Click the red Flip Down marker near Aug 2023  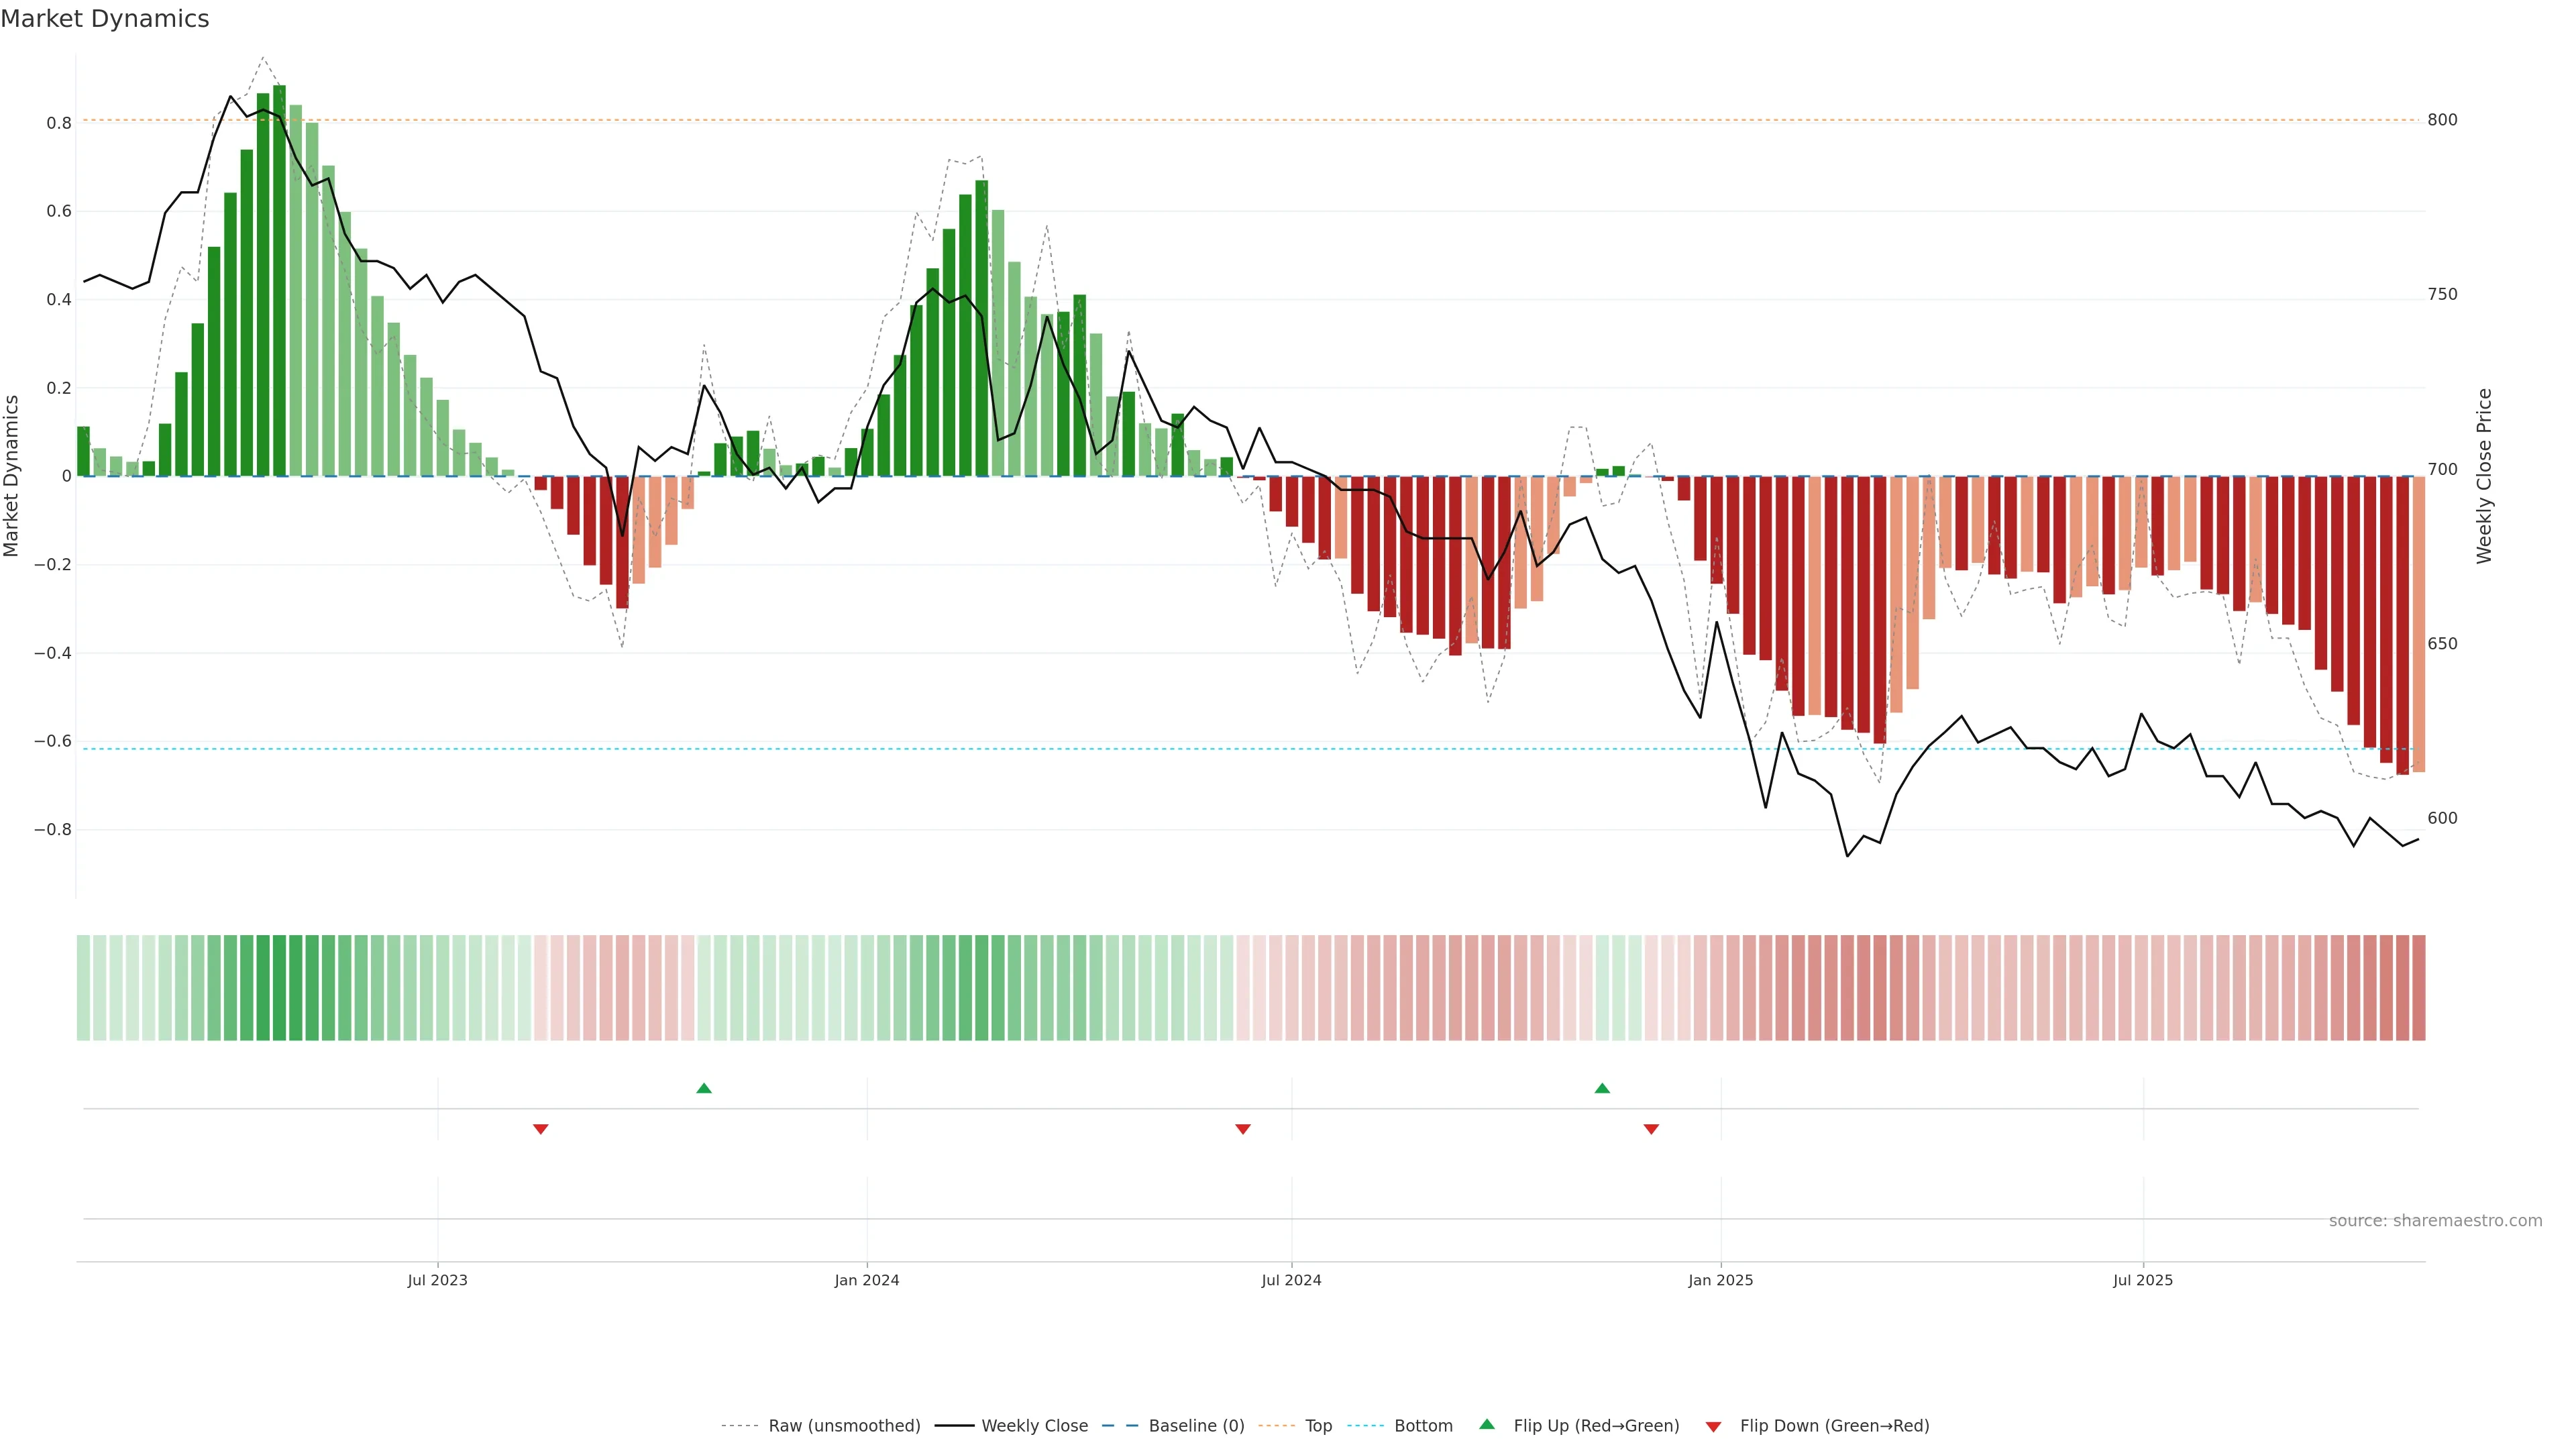coord(541,1129)
